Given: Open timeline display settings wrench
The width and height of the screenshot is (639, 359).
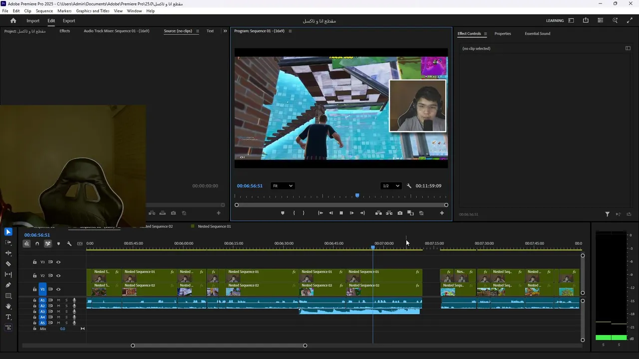Looking at the screenshot, I should click(69, 244).
